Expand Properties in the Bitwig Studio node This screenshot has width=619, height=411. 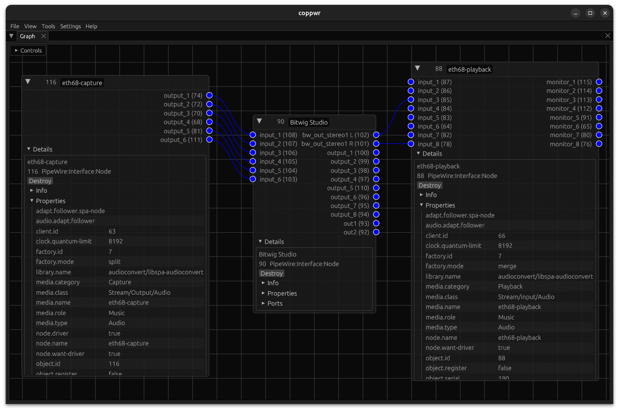click(279, 293)
